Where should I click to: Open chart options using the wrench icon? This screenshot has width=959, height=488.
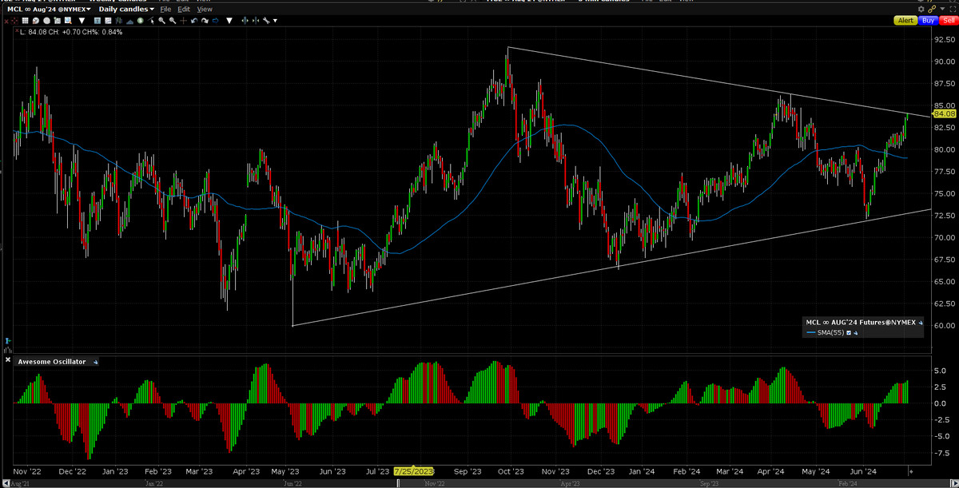tap(268, 21)
